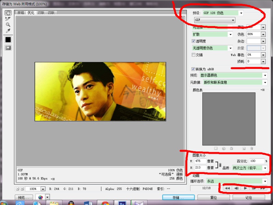
Task: Open the 预设 GIF 128 仿色 dropdown
Action: pyautogui.click(x=242, y=13)
